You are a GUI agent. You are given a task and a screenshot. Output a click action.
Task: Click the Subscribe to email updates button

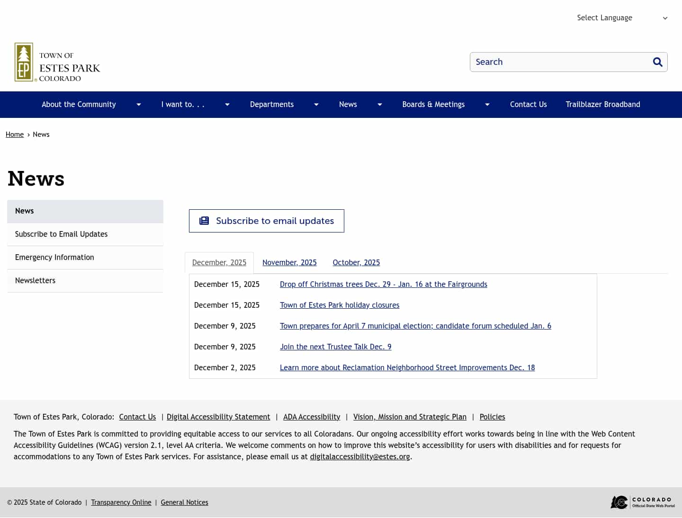pos(266,221)
